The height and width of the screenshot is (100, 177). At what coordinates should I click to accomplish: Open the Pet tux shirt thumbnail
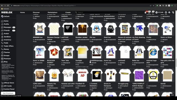[97, 29]
